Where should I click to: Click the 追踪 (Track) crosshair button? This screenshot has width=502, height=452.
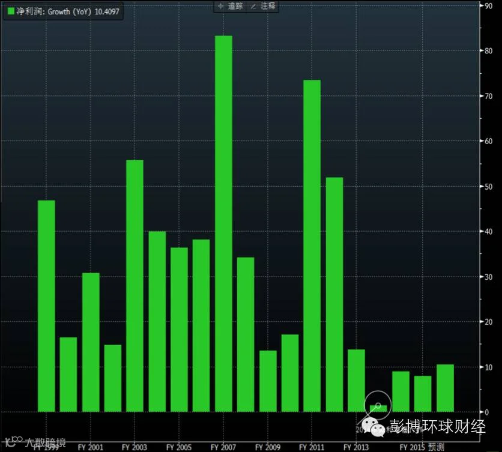(x=230, y=7)
